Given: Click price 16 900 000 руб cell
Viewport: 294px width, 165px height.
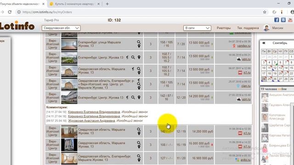Looking at the screenshot, I should (x=201, y=158).
